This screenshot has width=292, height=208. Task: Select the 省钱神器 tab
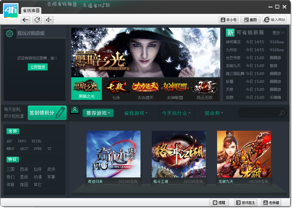pos(31,10)
